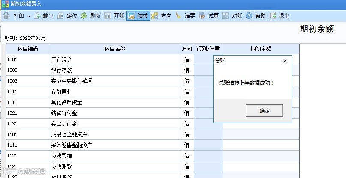Click opening balance cell for 应收票据
This screenshot has height=178, width=346.
coord(261,156)
